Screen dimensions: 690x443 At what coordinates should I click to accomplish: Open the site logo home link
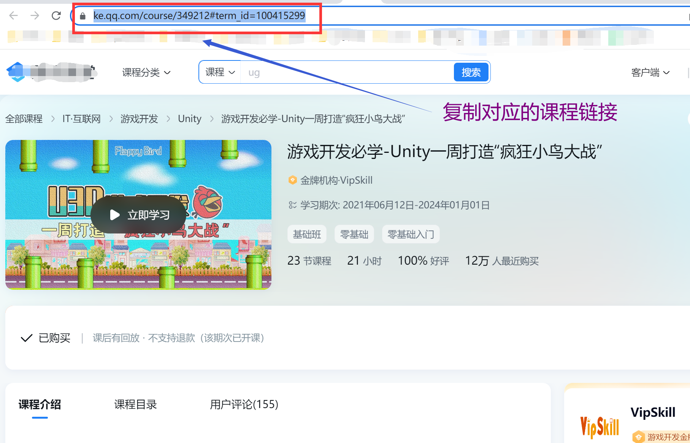51,72
